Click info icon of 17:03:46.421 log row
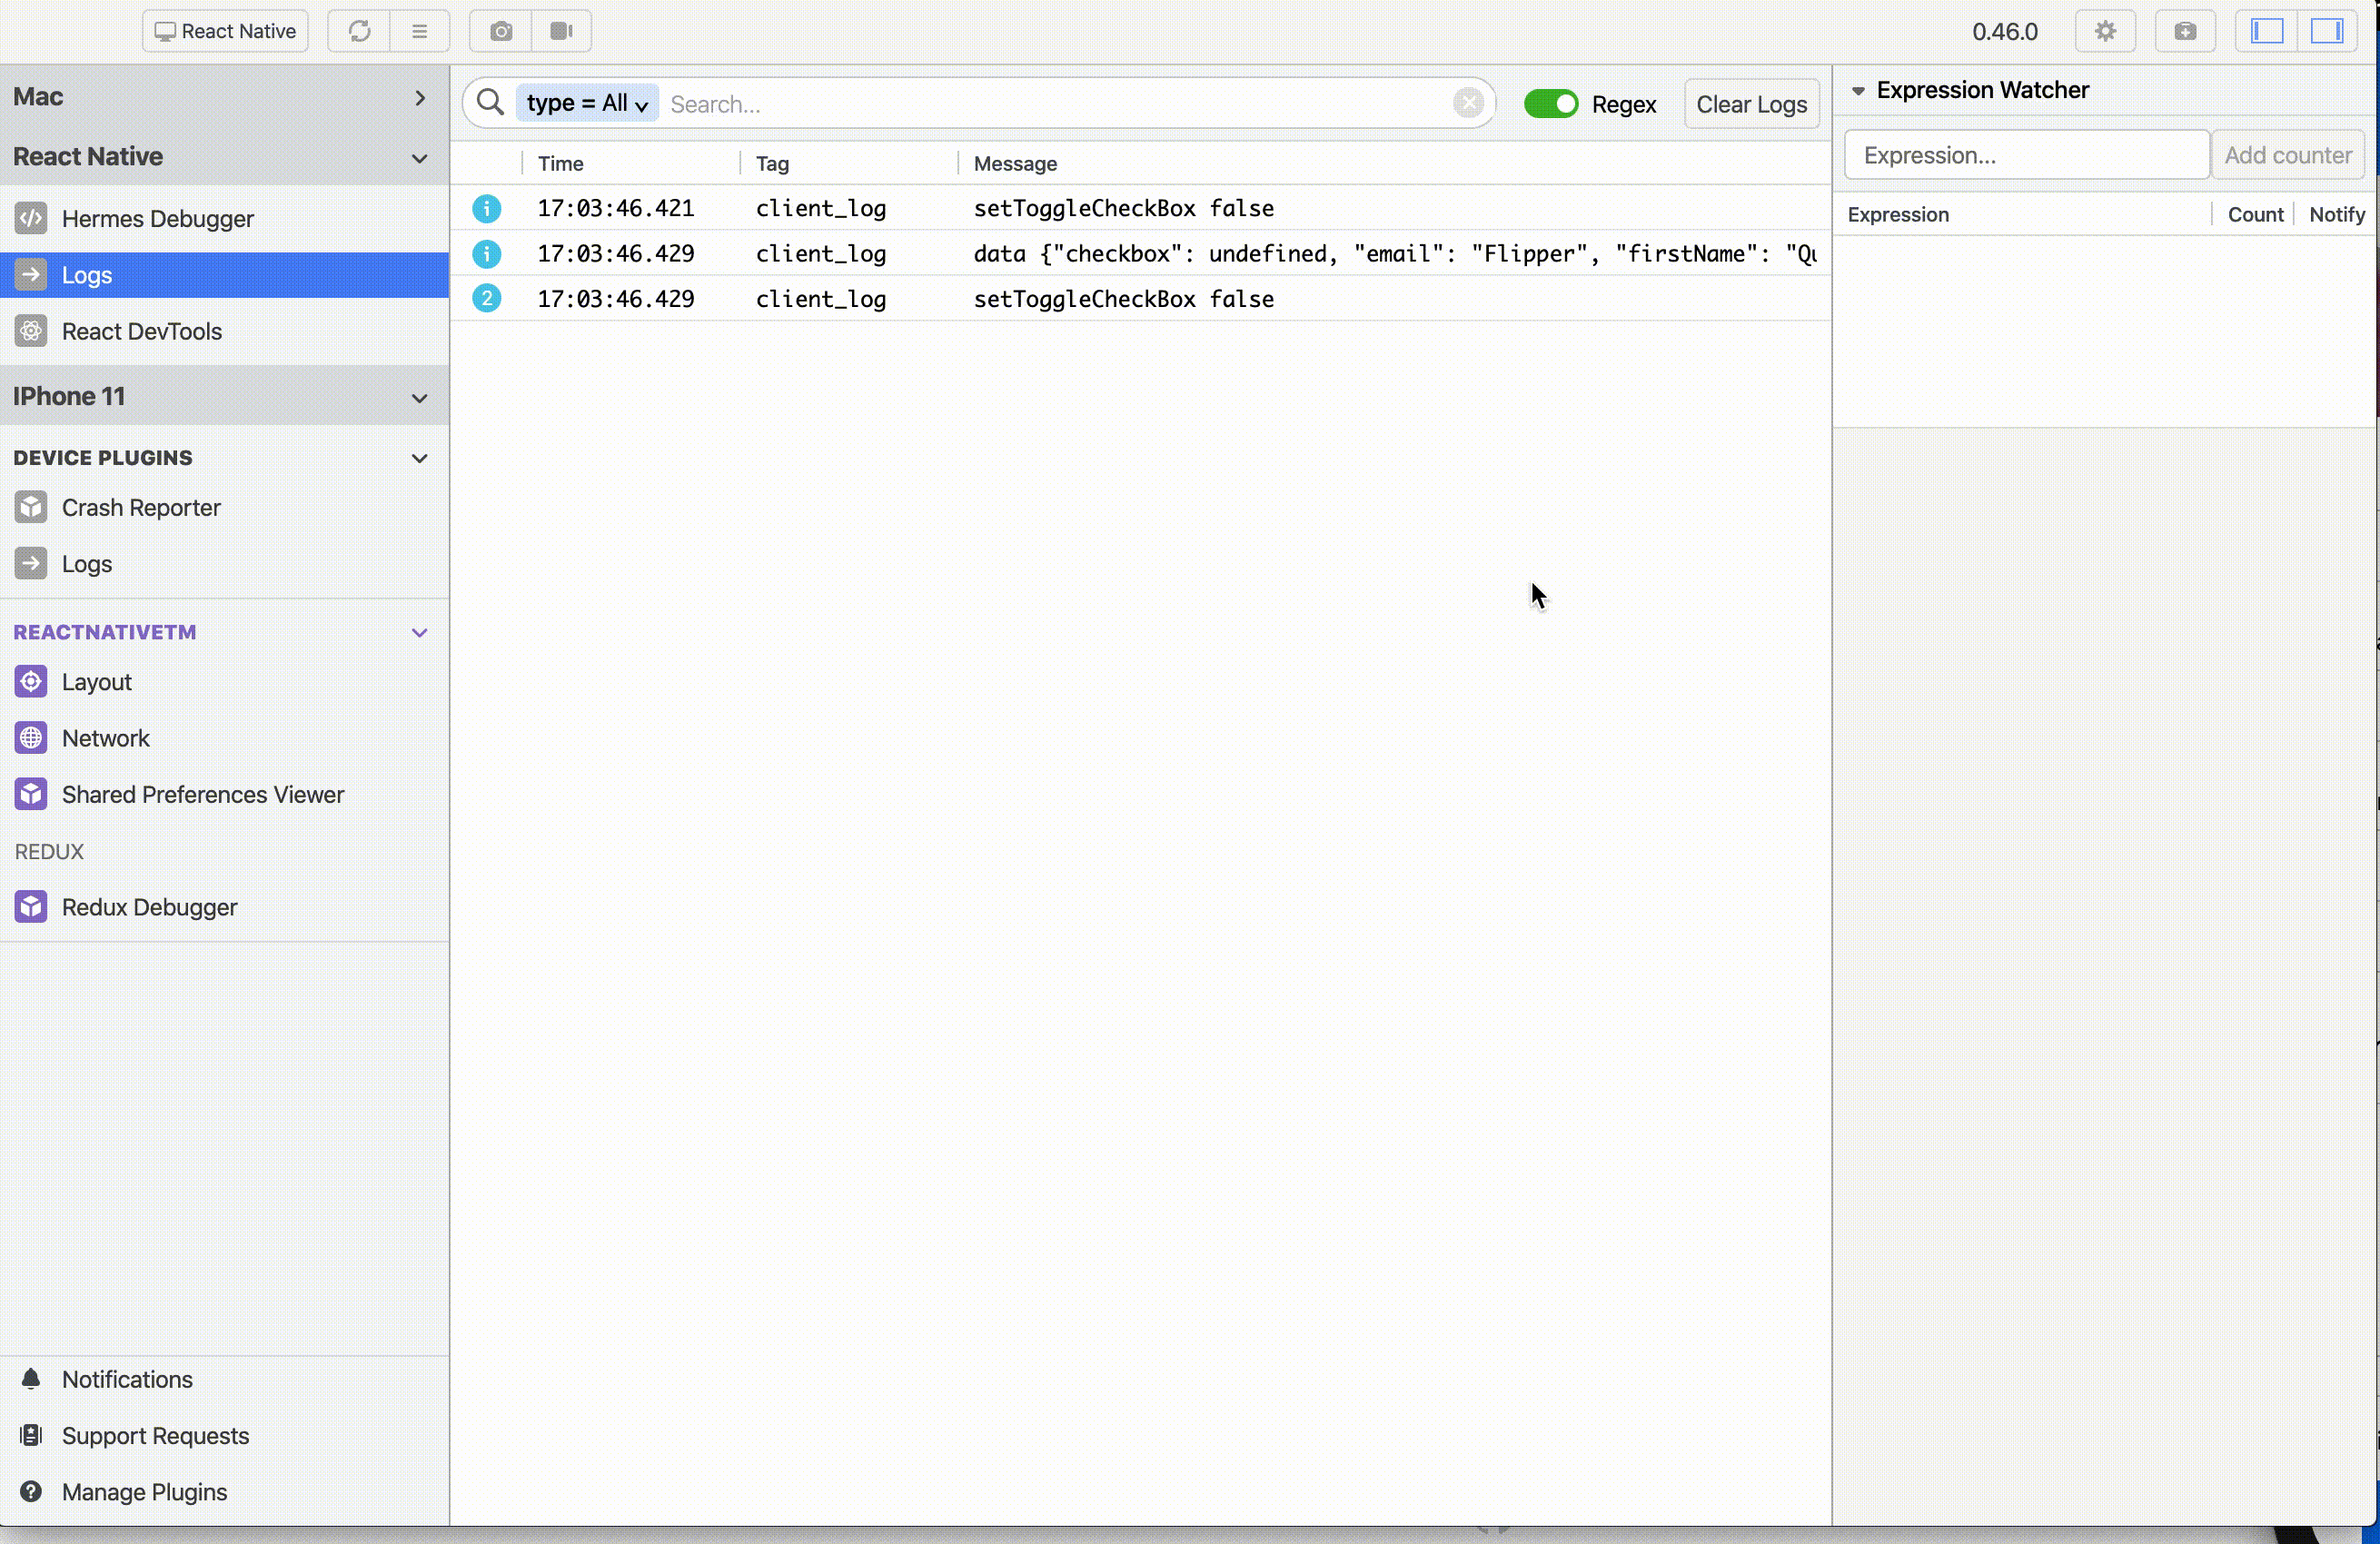The height and width of the screenshot is (1544, 2380). 487,208
